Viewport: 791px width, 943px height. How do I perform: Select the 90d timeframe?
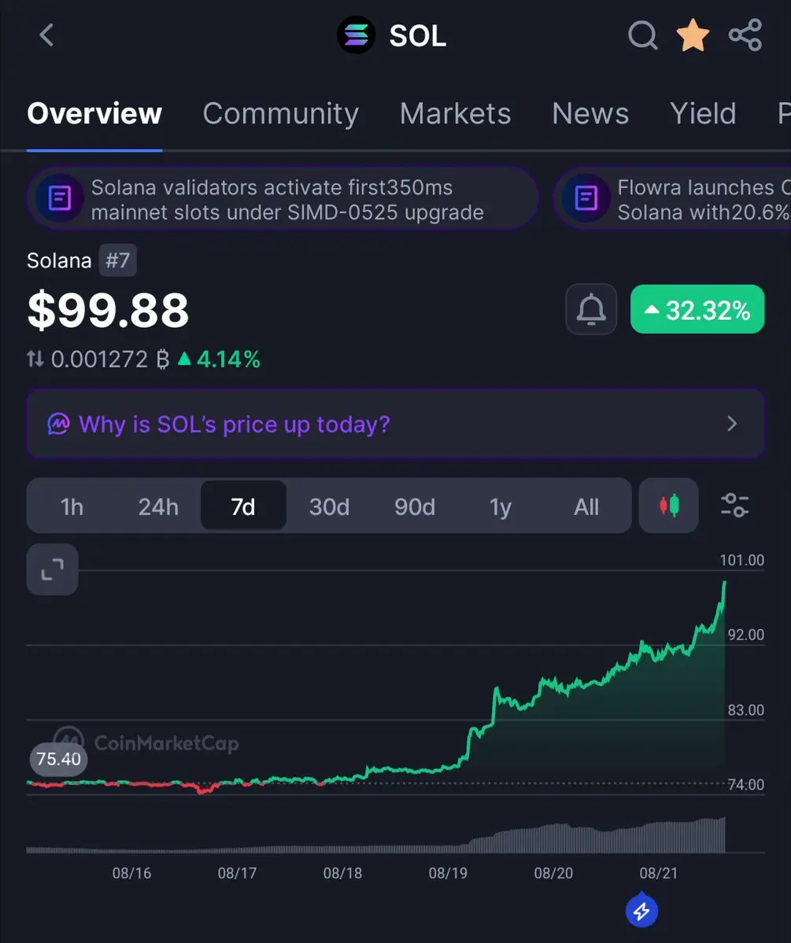coord(415,507)
